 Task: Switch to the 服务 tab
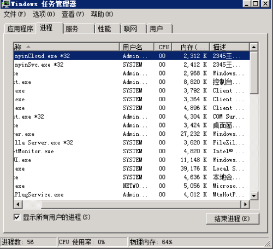(79, 28)
